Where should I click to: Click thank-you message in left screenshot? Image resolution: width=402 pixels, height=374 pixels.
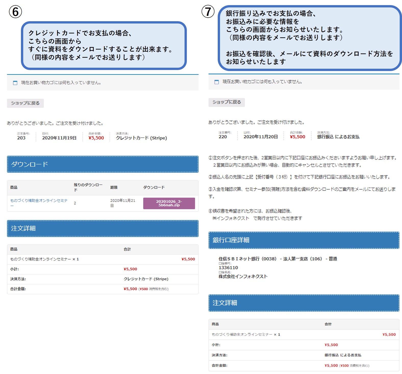[55, 123]
